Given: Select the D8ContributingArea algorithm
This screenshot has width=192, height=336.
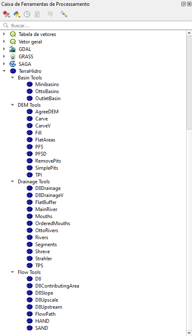Looking at the screenshot, I should (57, 286).
